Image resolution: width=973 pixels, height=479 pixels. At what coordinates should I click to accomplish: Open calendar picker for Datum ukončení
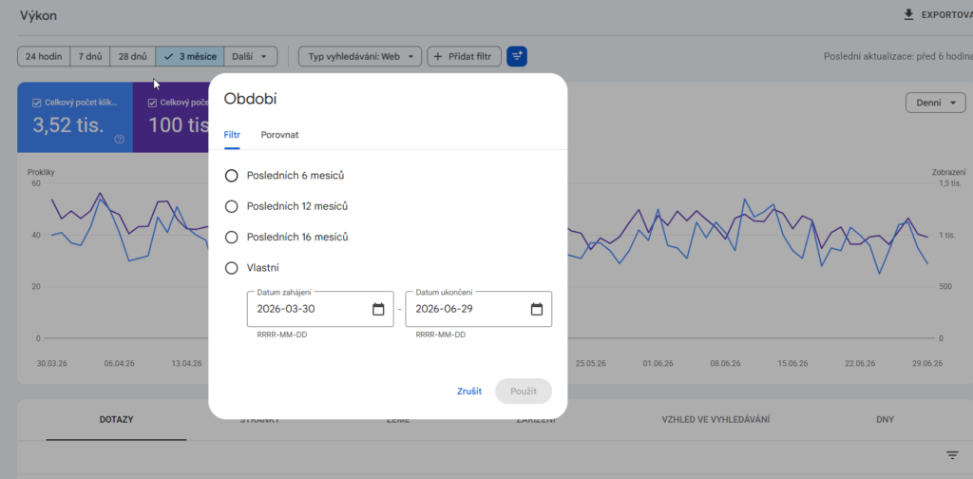click(537, 309)
